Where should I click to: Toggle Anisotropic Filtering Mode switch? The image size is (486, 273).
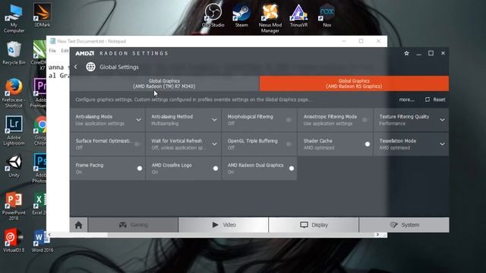tap(364, 120)
